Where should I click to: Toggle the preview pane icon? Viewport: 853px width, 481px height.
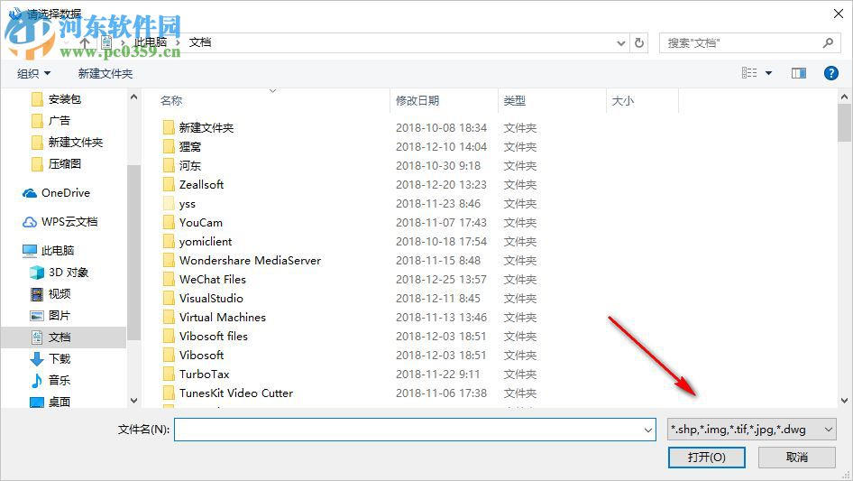pyautogui.click(x=799, y=73)
